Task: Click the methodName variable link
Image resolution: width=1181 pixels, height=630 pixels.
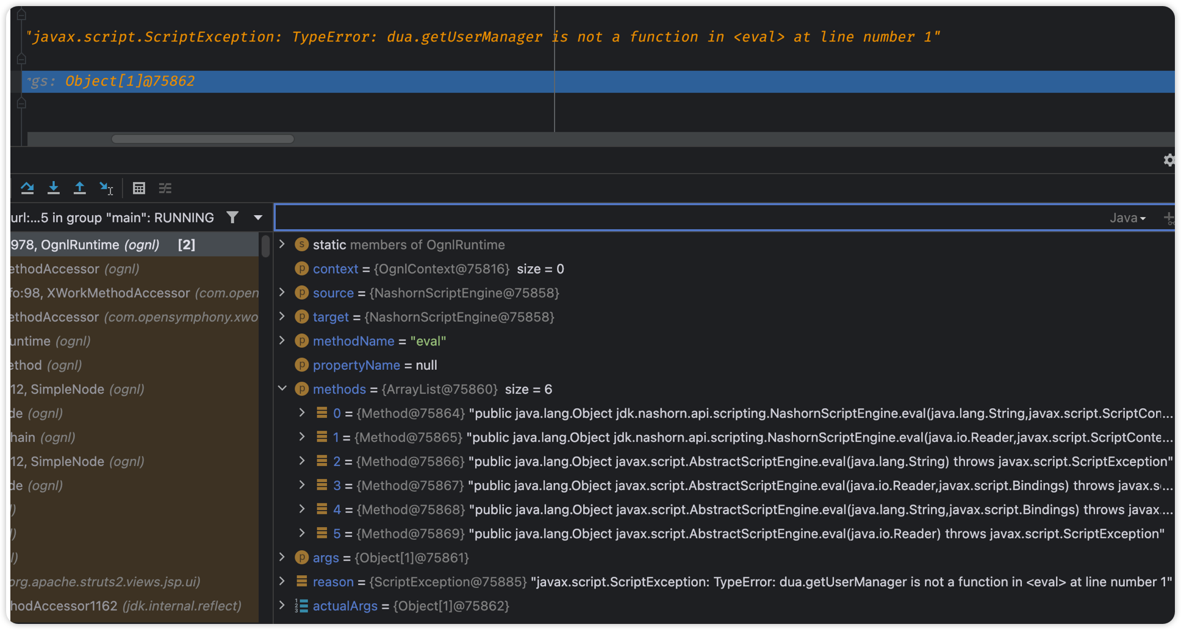Action: [353, 341]
